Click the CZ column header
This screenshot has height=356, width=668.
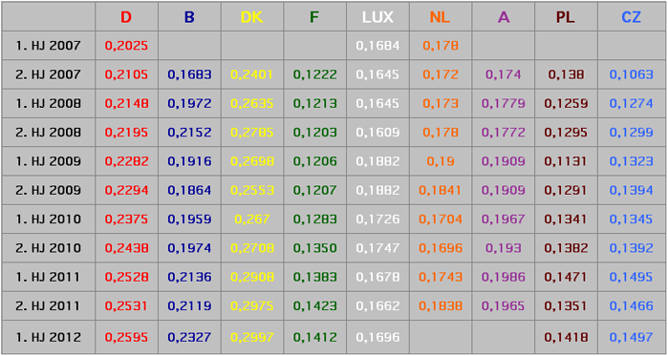pyautogui.click(x=632, y=17)
